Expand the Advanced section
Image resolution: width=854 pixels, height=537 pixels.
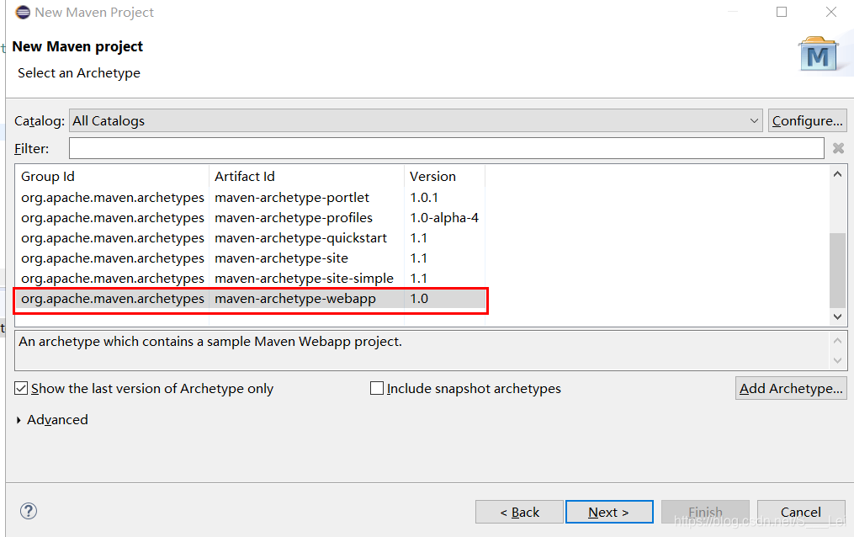[19, 420]
